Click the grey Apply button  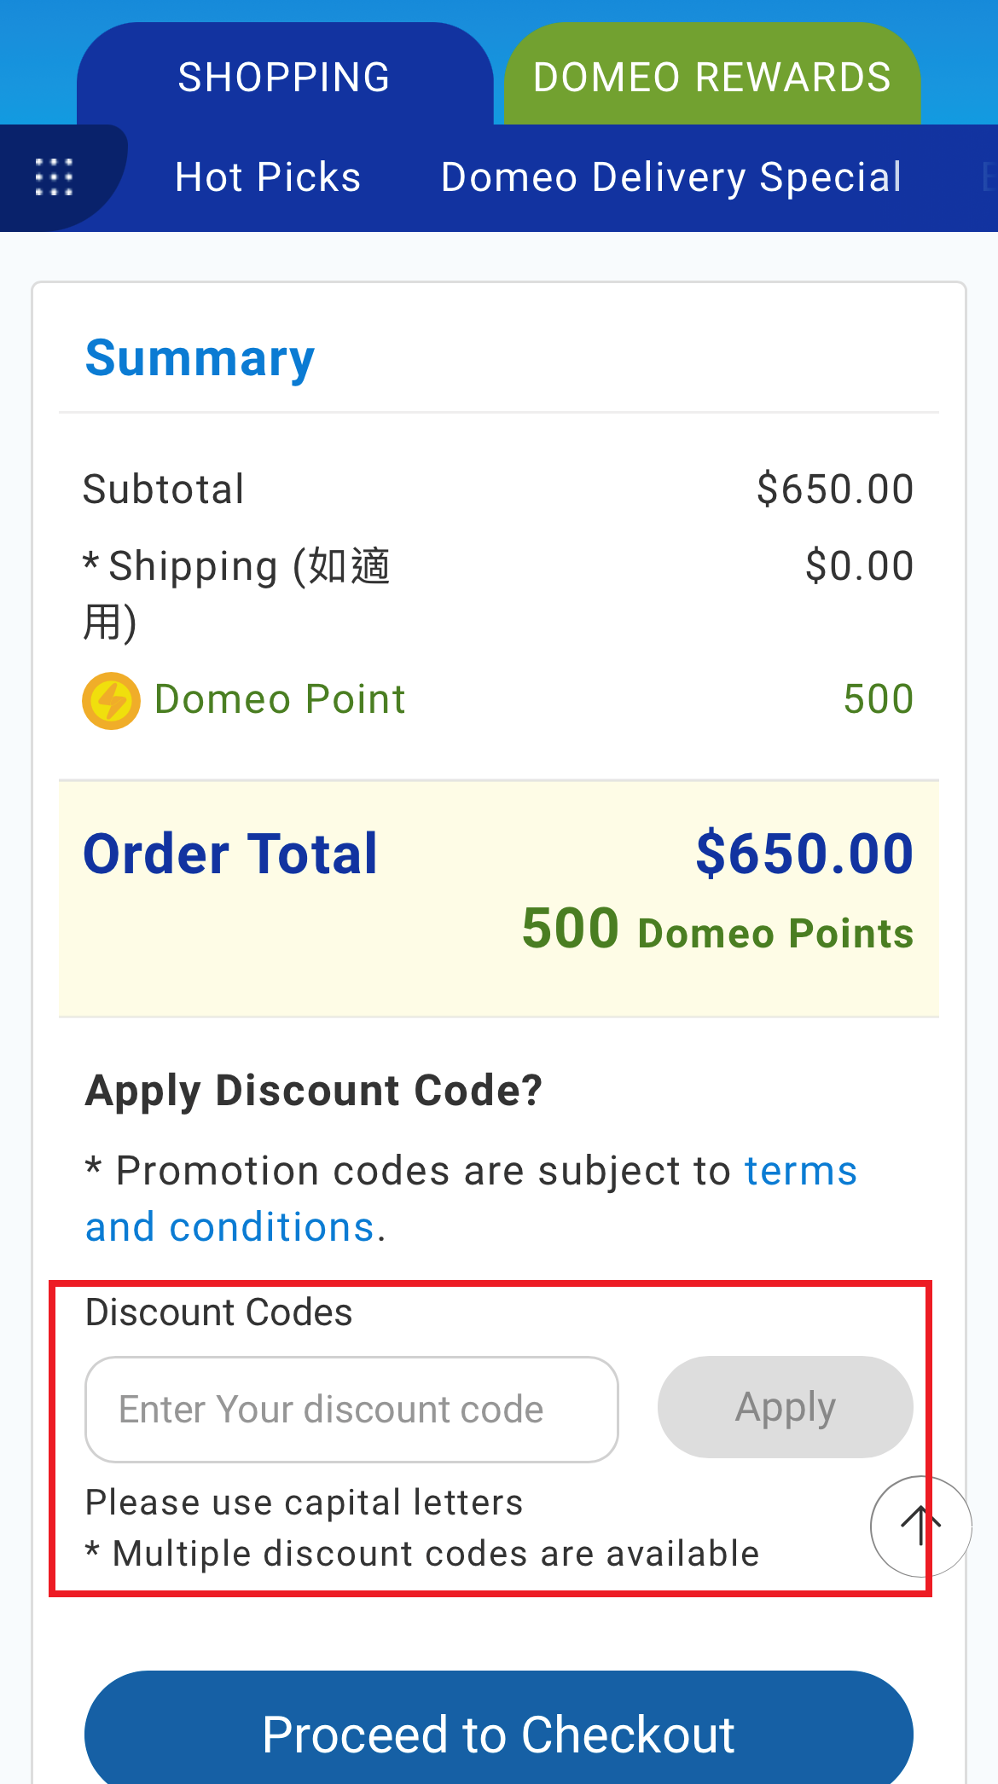(x=786, y=1407)
